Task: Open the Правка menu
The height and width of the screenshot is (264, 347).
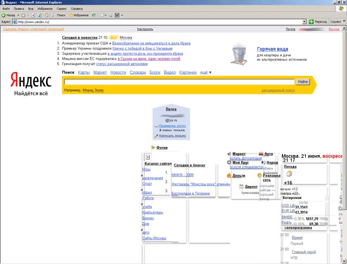Action: pyautogui.click(x=19, y=9)
